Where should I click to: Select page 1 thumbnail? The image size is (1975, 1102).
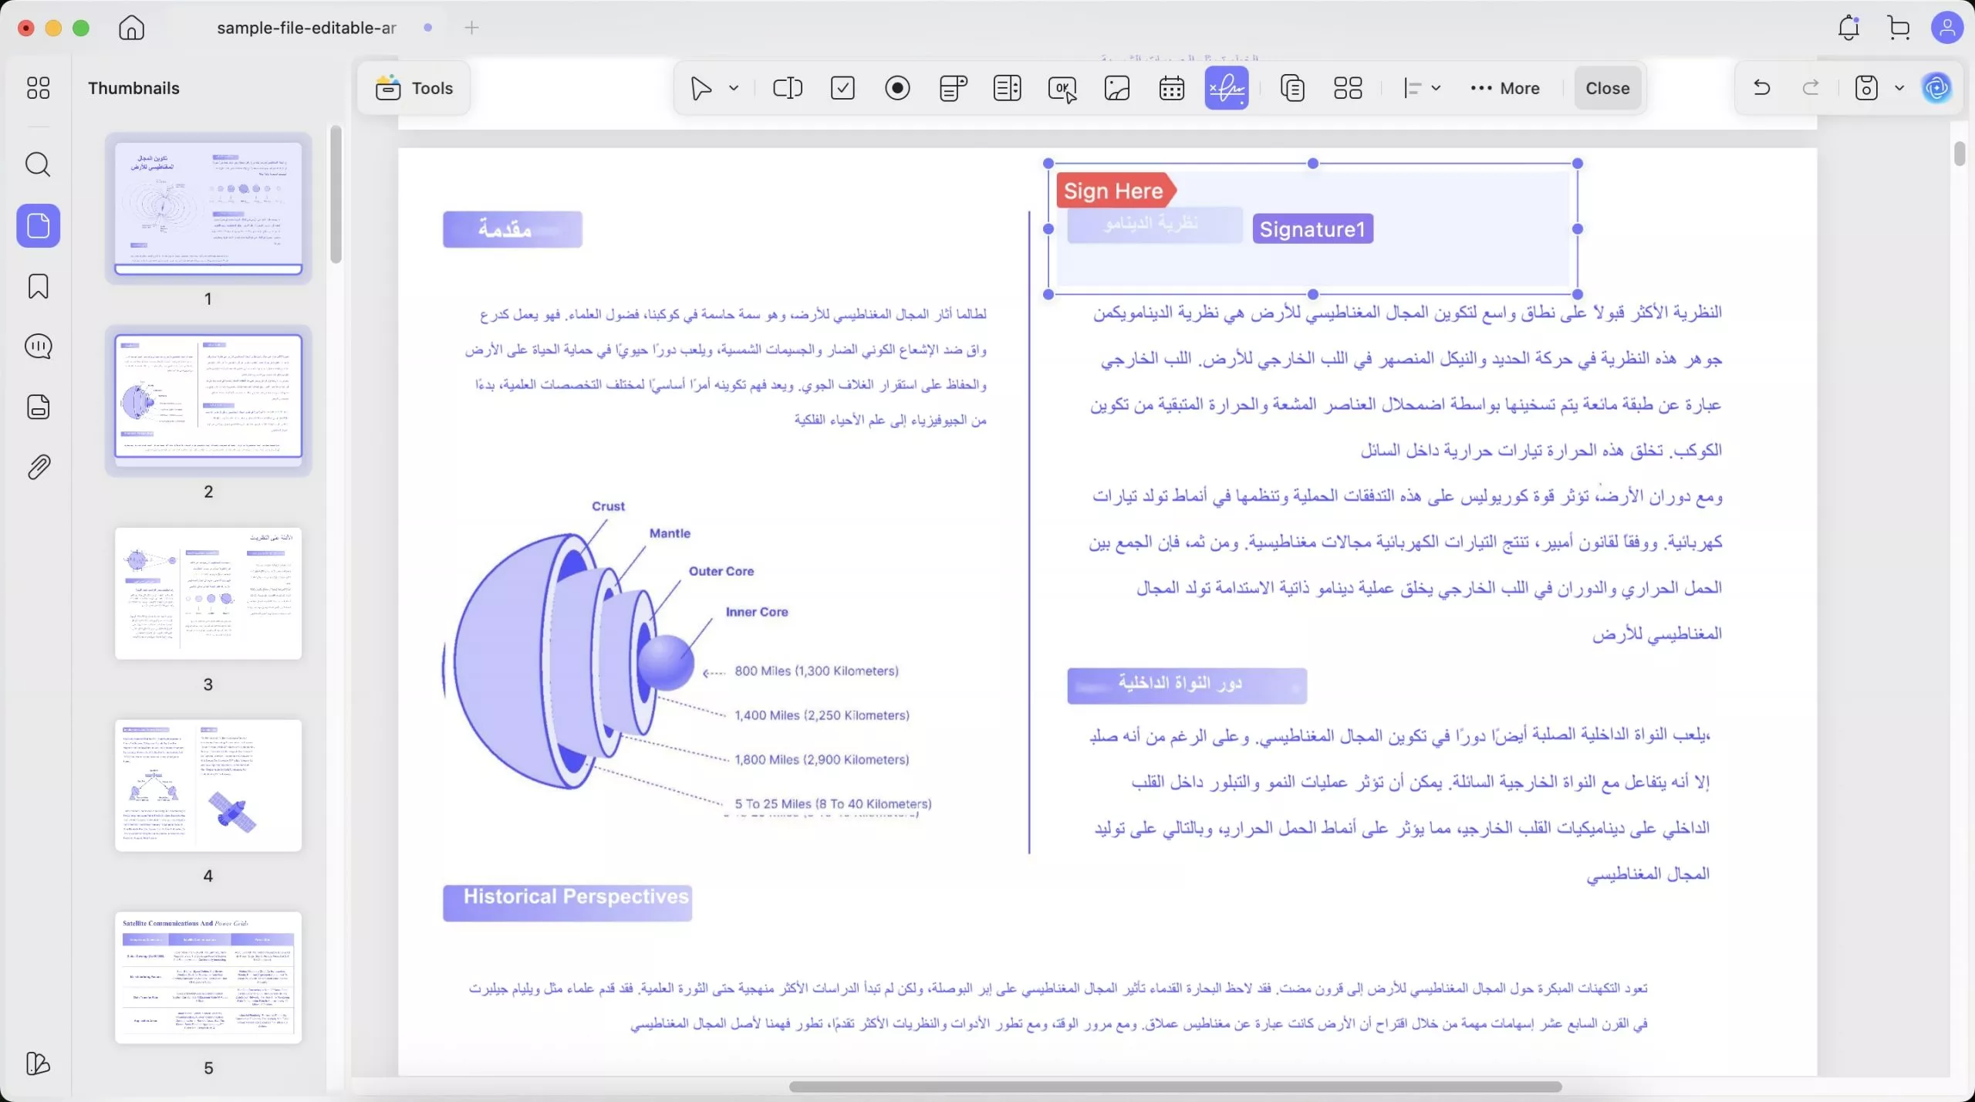[208, 208]
